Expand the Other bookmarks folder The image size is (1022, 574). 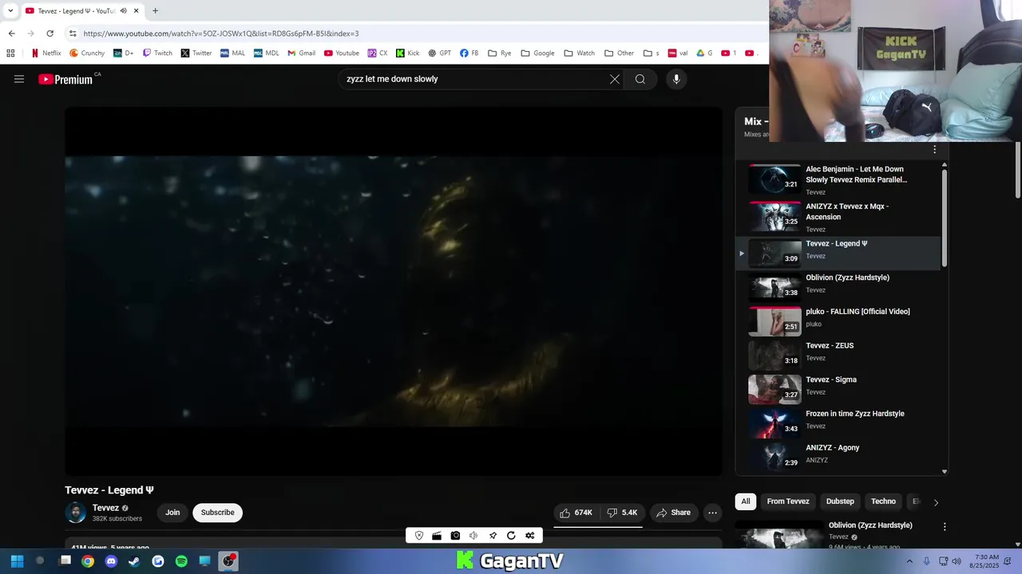click(619, 53)
